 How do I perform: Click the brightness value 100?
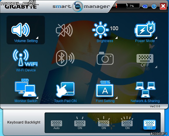(x=114, y=28)
